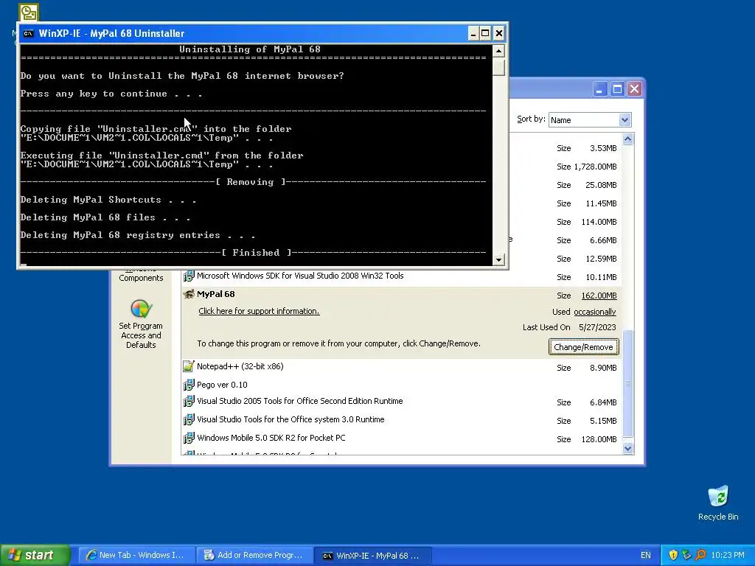755x566 pixels.
Task: Click the Change/Remove button for MyPal 68
Action: (x=583, y=347)
